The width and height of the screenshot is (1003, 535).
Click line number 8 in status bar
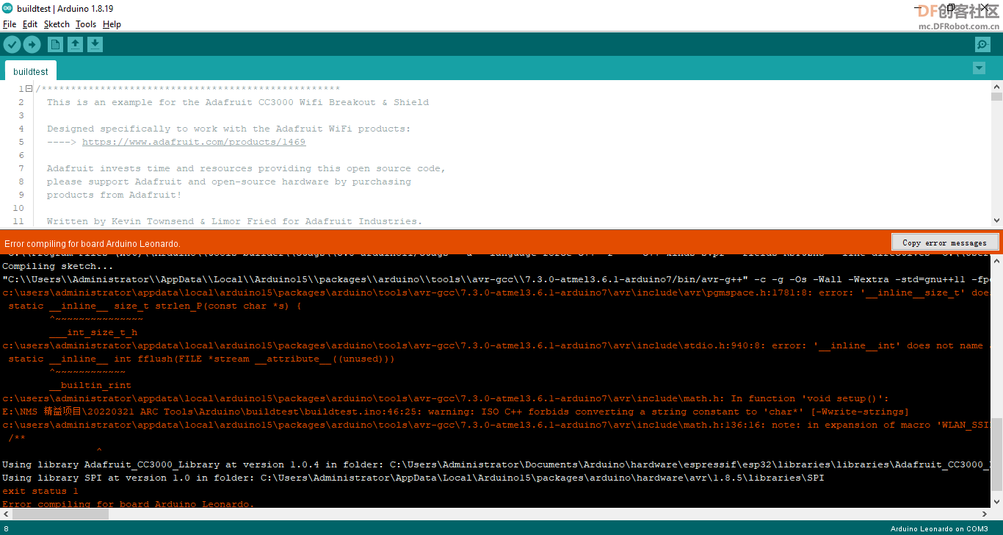(x=7, y=528)
